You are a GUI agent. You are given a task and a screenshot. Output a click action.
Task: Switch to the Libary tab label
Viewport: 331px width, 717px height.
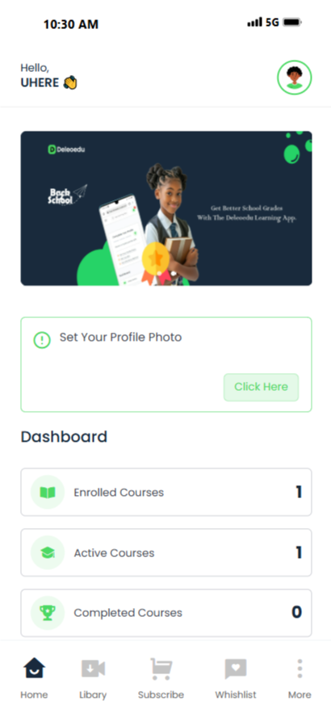(93, 695)
